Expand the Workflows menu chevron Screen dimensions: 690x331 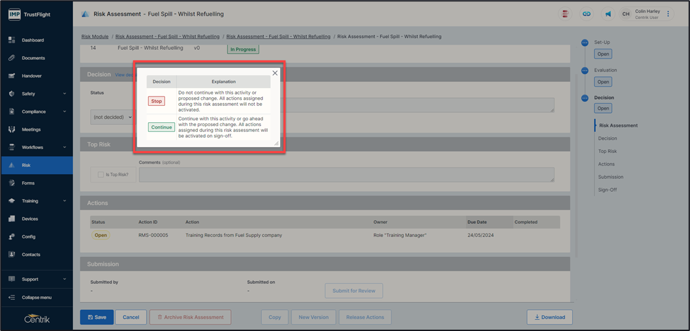tap(64, 147)
